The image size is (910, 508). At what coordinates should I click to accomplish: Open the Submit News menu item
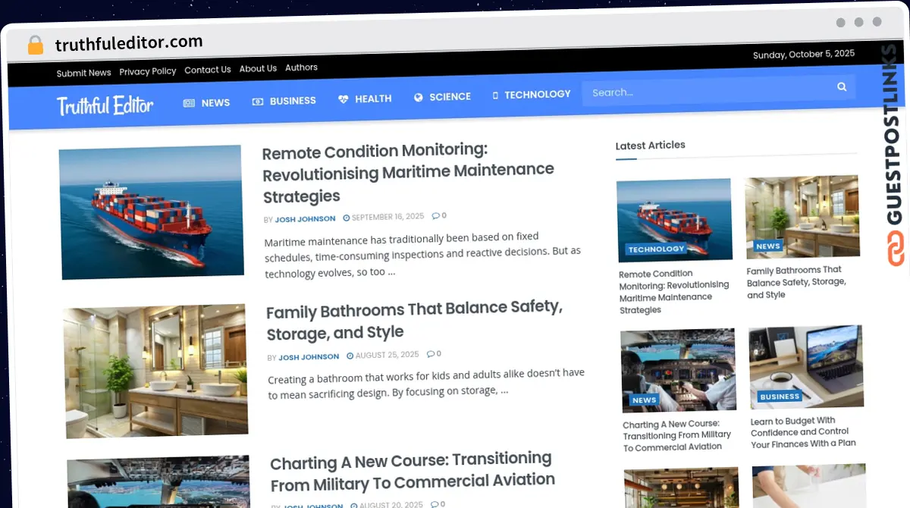tap(83, 72)
